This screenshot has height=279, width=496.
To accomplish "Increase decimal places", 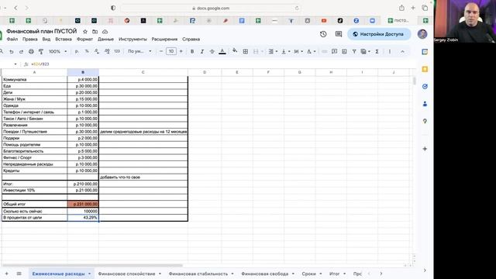I will point(107,52).
